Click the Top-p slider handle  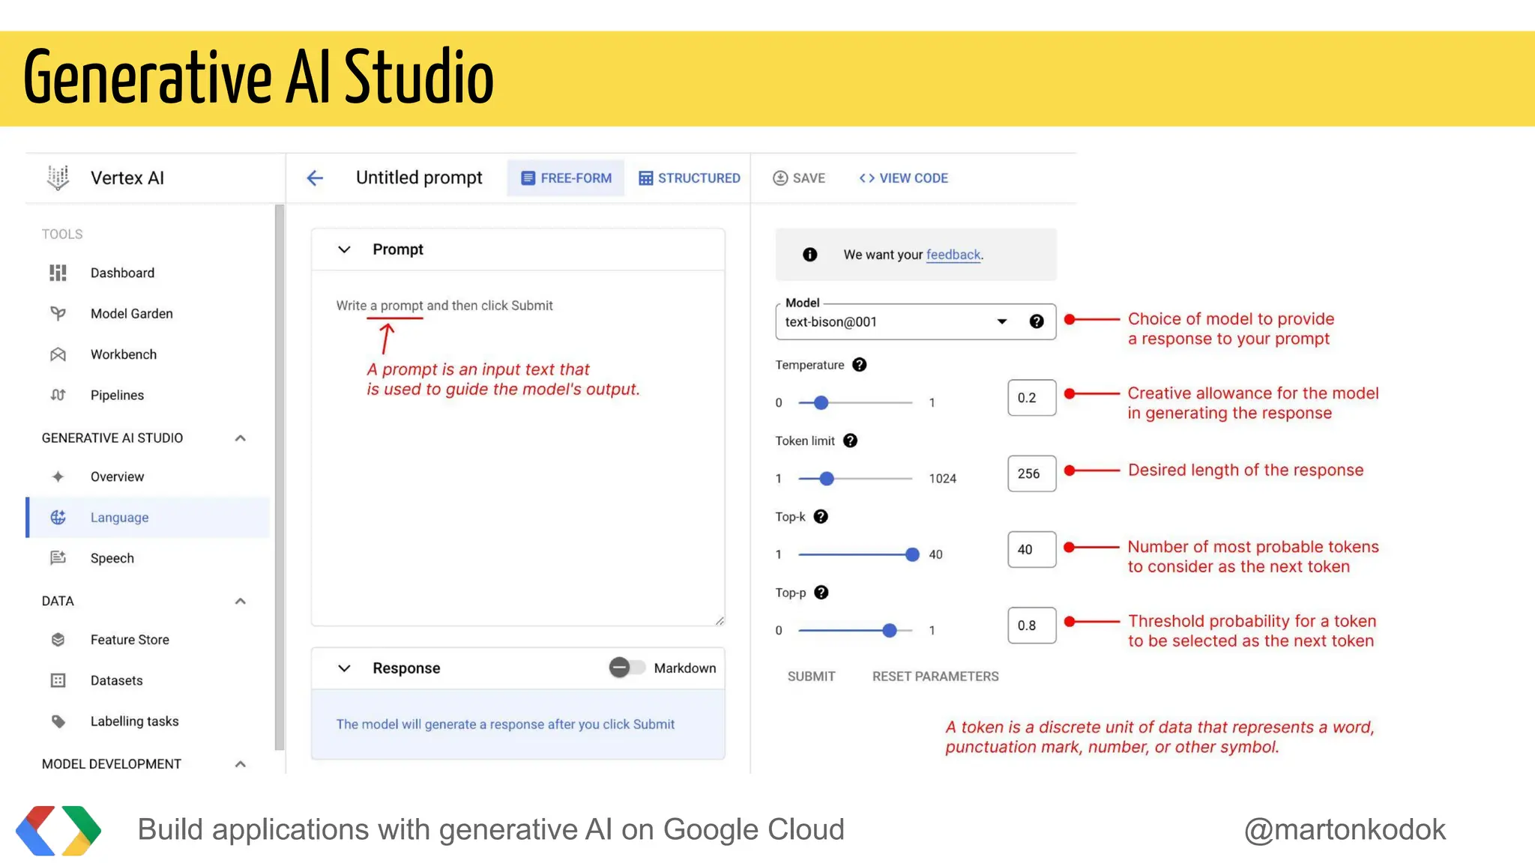[x=890, y=630]
